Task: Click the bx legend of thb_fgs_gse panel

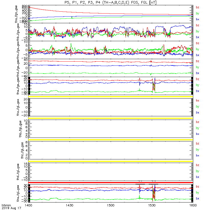Action: click(x=198, y=37)
